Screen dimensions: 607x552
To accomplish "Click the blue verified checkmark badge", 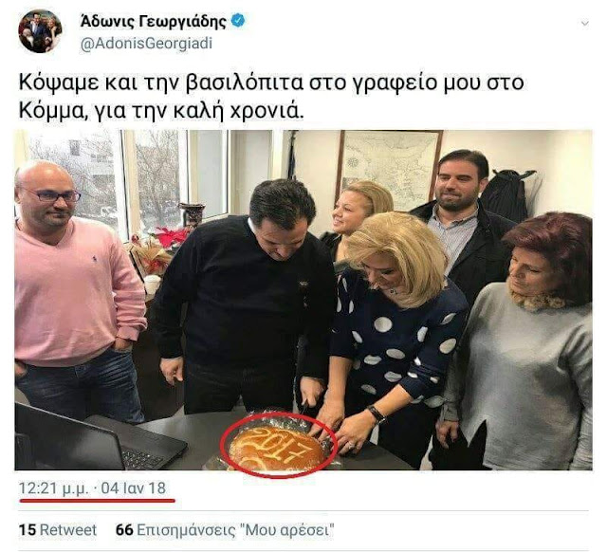I will click(x=238, y=21).
